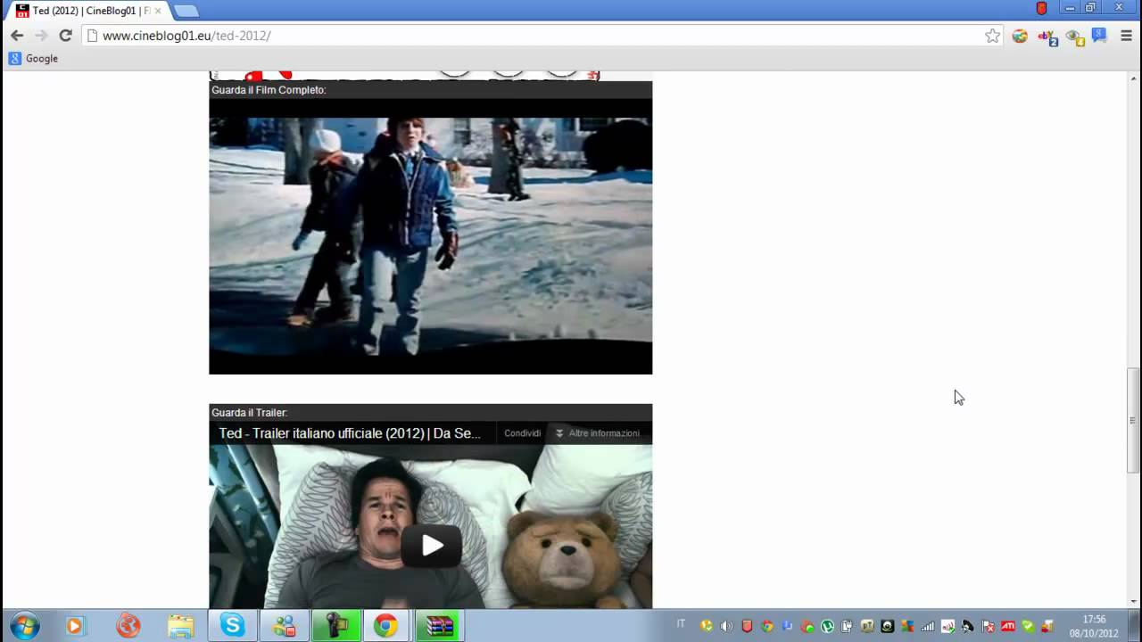Open the clock showing 17:56

click(x=1094, y=626)
